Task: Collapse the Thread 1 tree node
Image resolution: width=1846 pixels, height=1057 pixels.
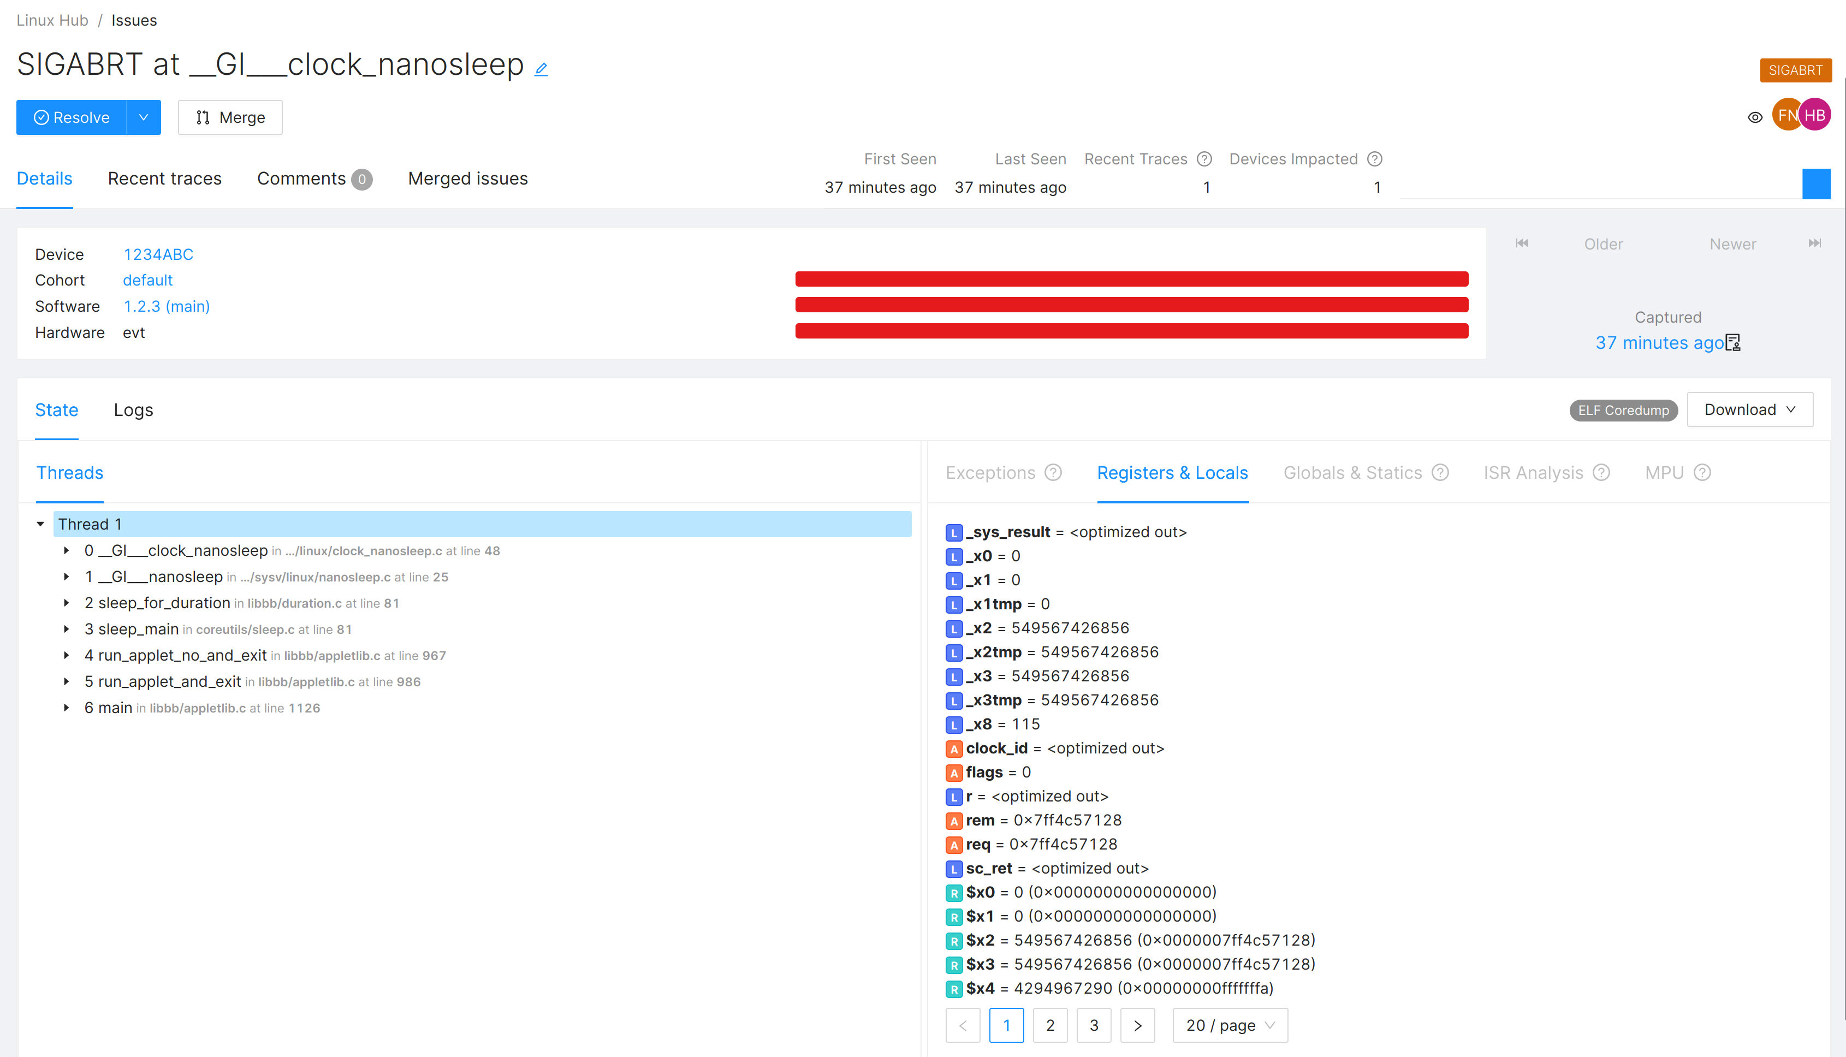Action: (x=40, y=524)
